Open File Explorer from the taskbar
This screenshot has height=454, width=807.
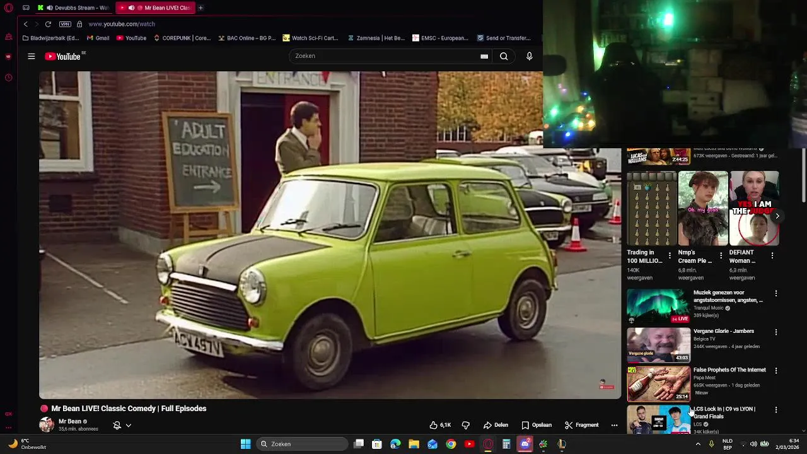tap(414, 444)
